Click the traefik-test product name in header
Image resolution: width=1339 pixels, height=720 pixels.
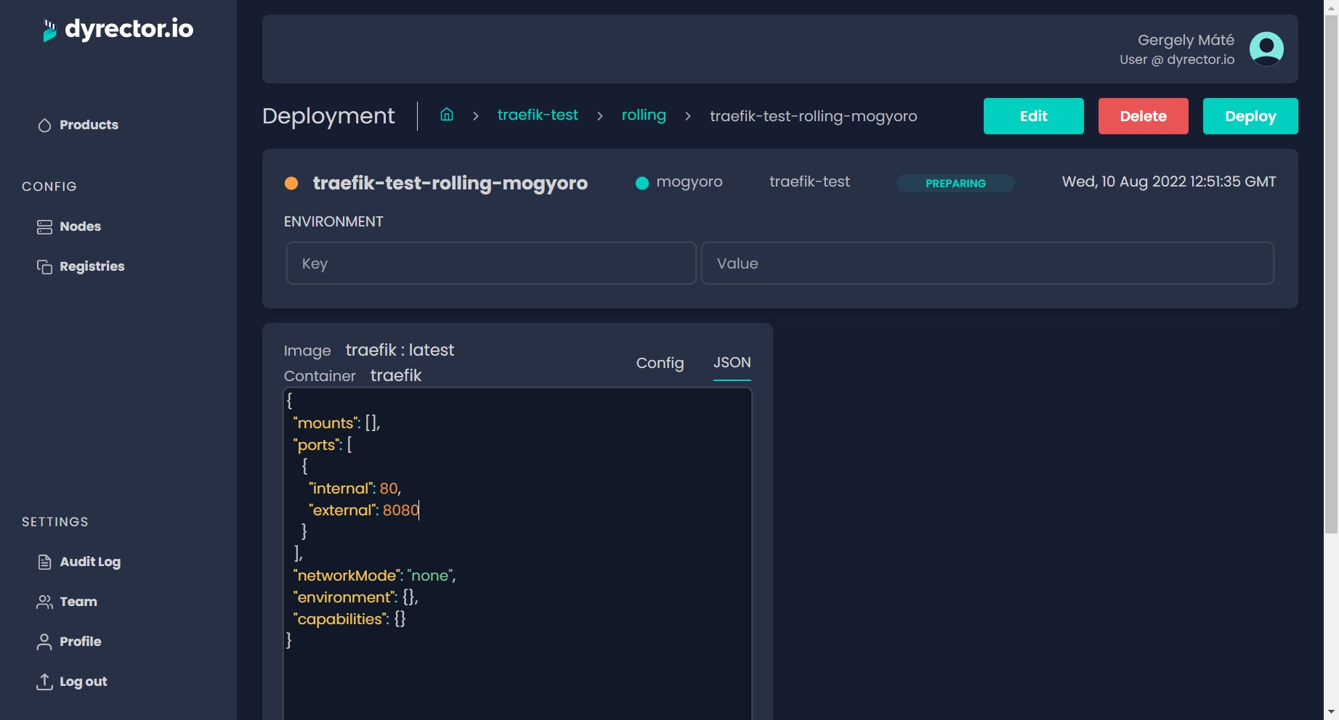click(x=809, y=181)
